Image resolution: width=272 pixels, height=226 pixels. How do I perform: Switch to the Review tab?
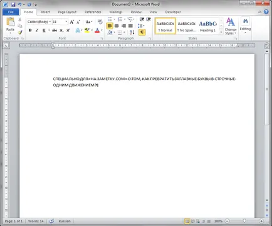tap(136, 12)
